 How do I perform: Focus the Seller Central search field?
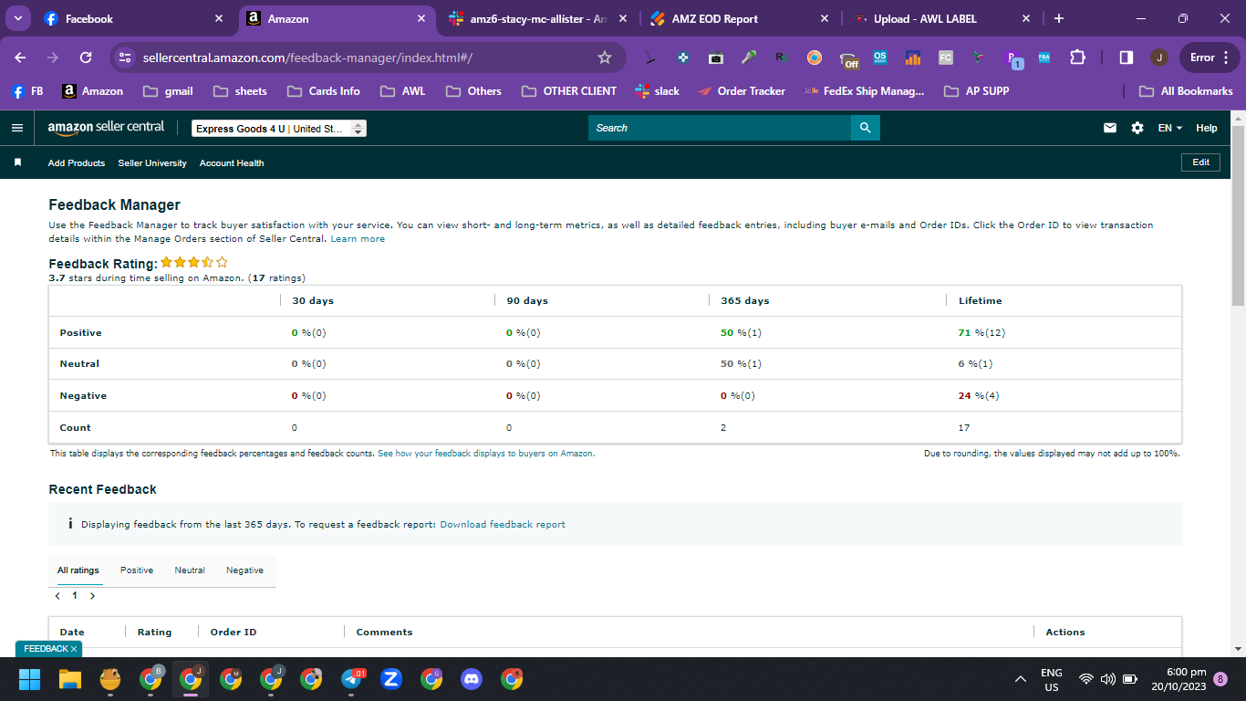720,128
